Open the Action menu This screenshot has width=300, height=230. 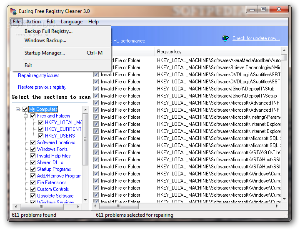pos(33,22)
